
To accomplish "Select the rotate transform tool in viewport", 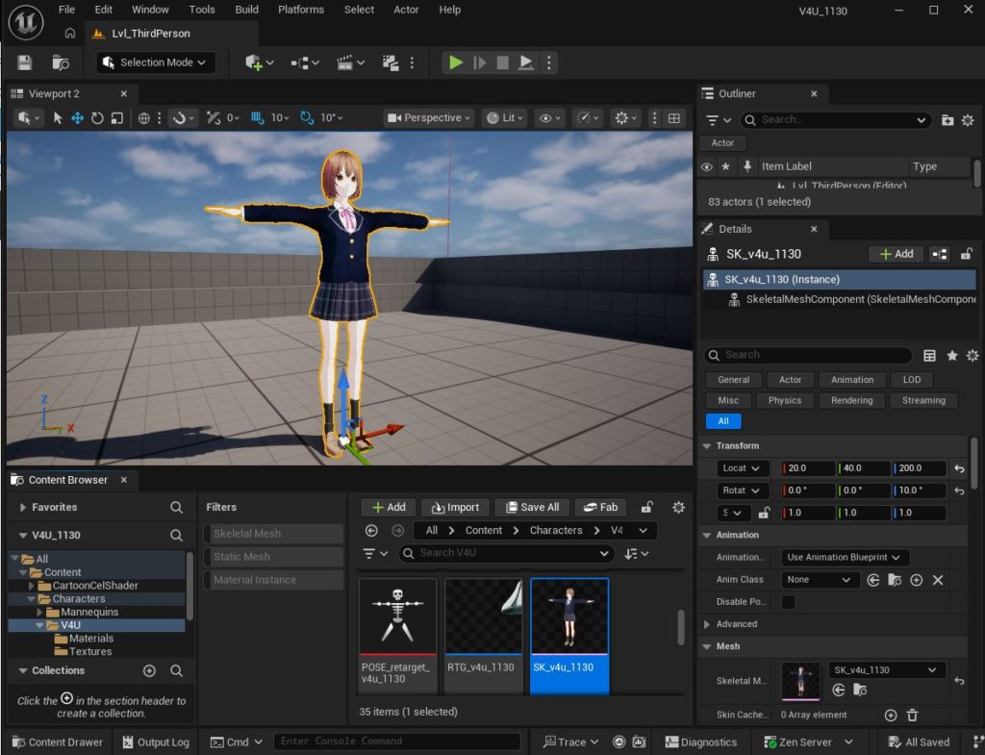I will pos(97,118).
